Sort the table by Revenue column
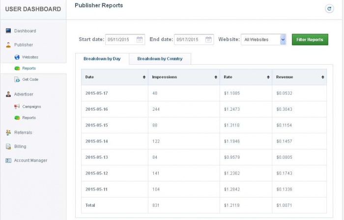 point(322,77)
